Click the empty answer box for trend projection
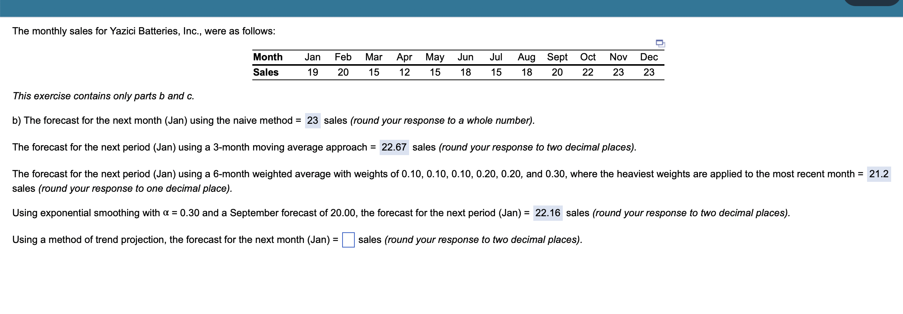Image resolution: width=903 pixels, height=314 pixels. click(x=348, y=240)
